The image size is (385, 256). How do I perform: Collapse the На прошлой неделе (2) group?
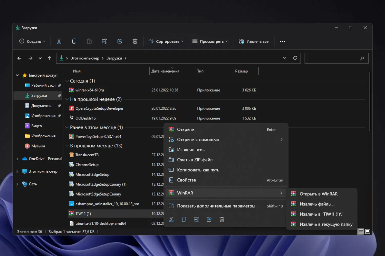(x=67, y=99)
